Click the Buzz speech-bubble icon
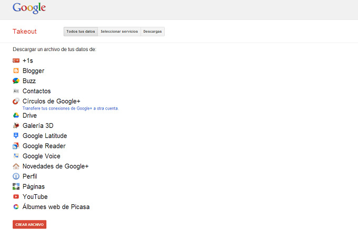Viewport: 358px width, 230px height. point(16,81)
